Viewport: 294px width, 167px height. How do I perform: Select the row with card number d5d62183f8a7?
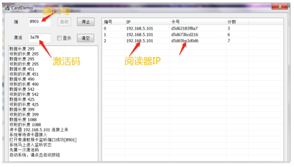pos(184,29)
